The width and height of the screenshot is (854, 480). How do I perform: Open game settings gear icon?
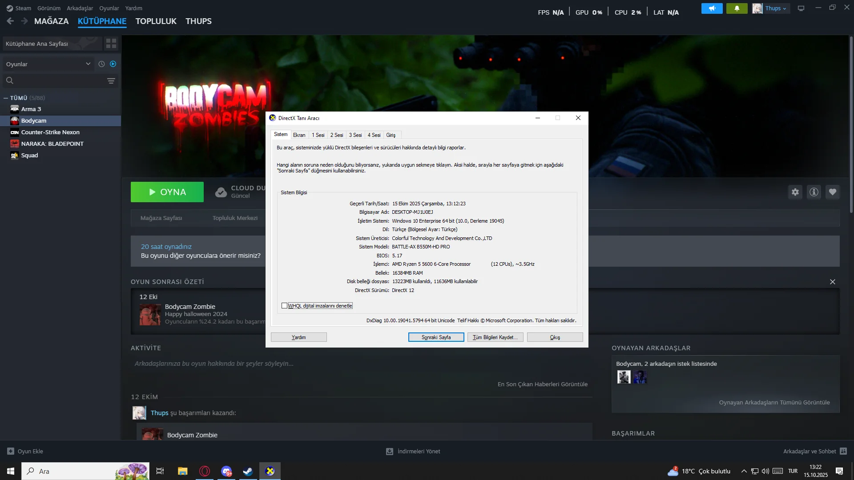click(x=795, y=192)
